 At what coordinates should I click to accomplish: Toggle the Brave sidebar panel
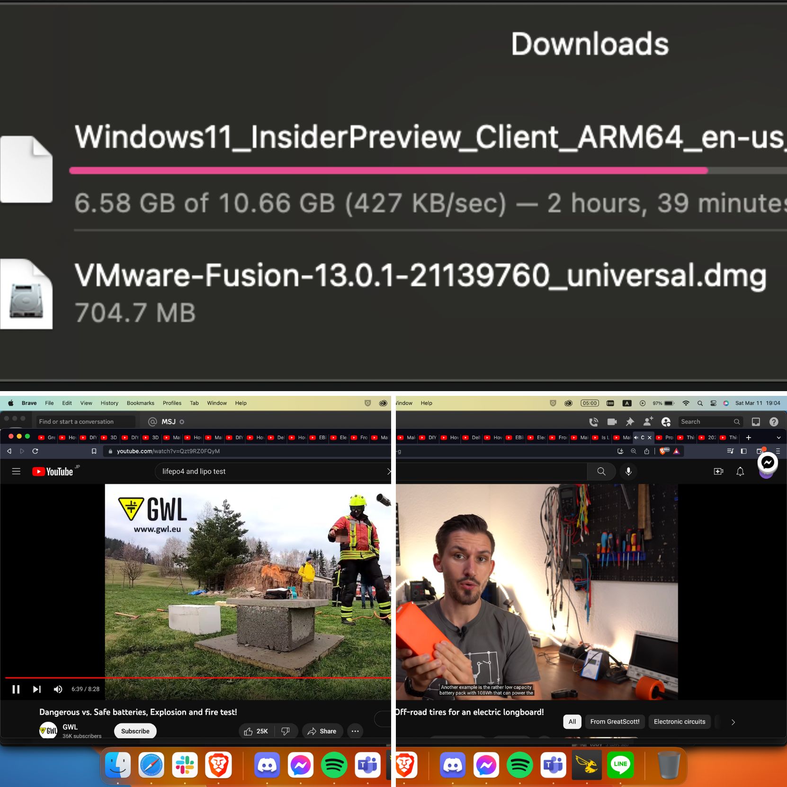point(743,451)
